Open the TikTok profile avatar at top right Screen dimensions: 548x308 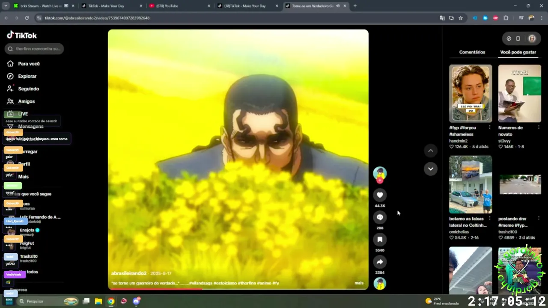point(532,38)
